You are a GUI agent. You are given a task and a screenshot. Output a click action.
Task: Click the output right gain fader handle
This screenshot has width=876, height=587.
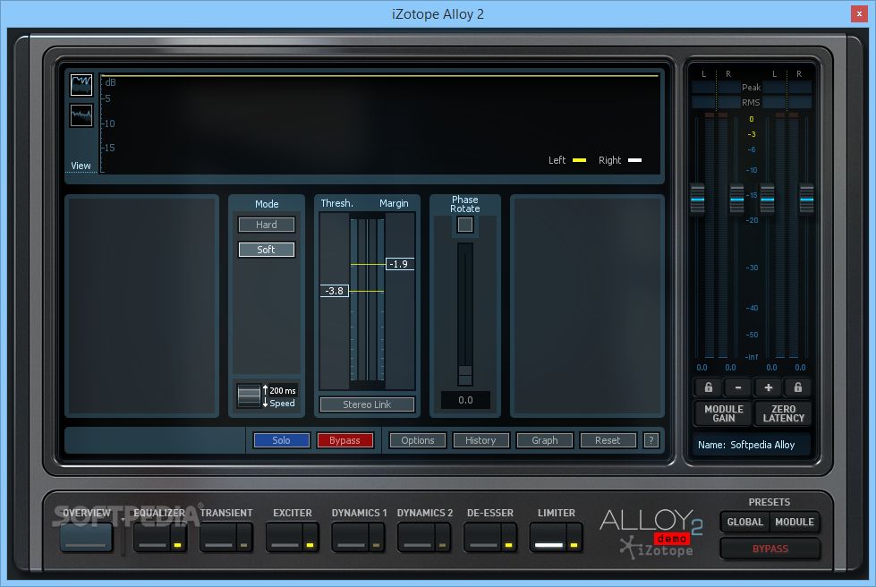click(x=807, y=199)
